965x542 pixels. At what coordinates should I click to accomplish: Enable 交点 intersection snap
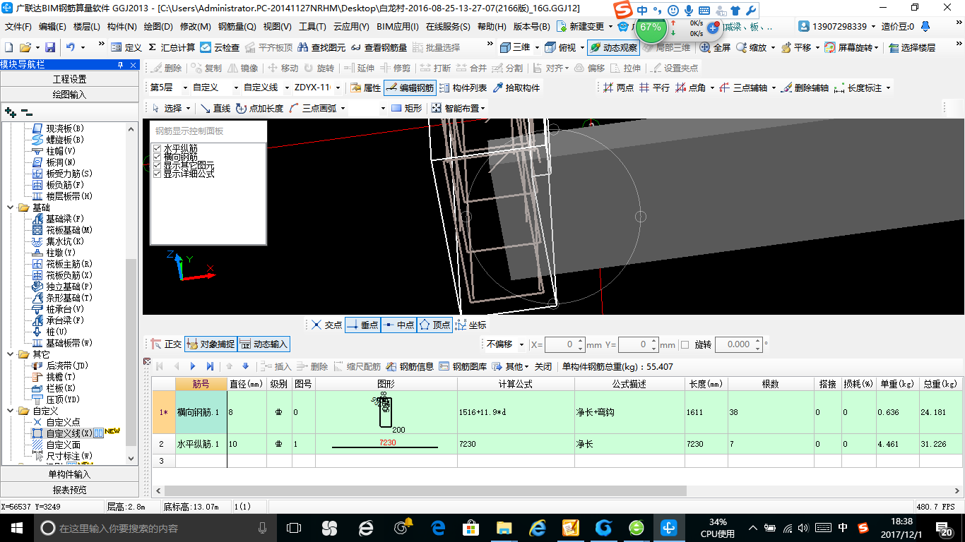(x=327, y=325)
